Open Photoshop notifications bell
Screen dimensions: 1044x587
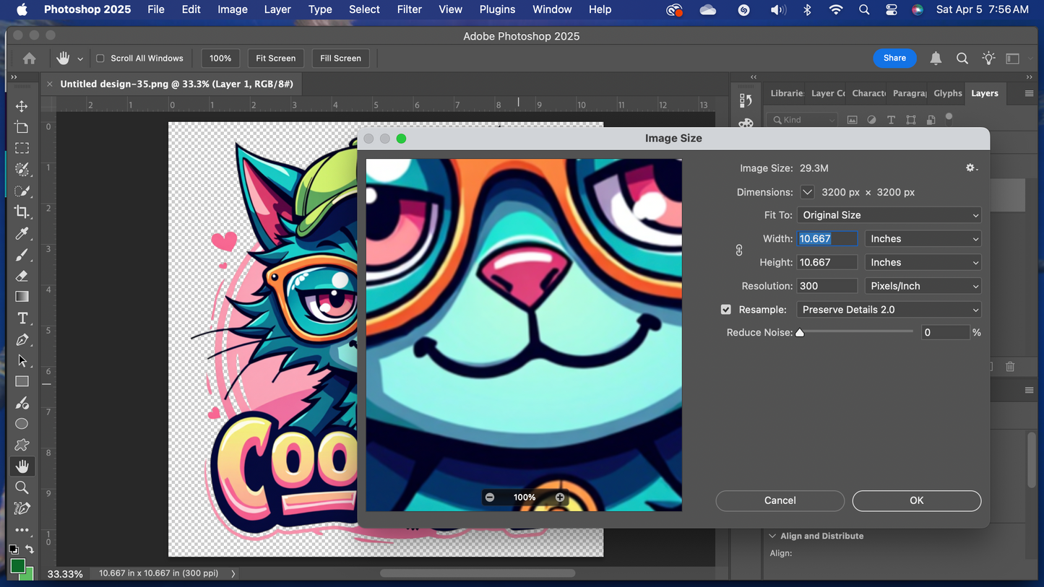coord(936,58)
